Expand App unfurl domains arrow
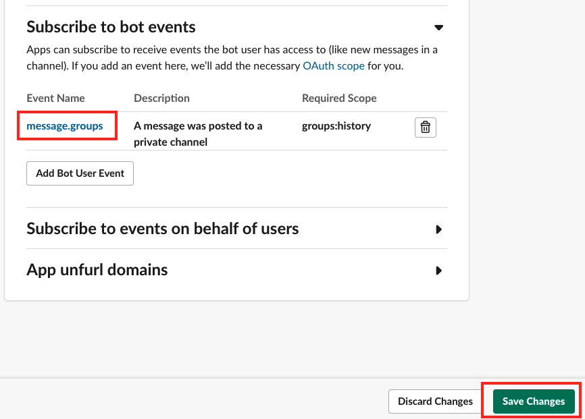Screen dimensions: 585x419 [439, 271]
